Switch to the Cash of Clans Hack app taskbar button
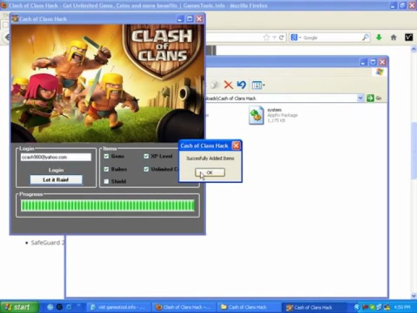This screenshot has width=417, height=313. (x=314, y=307)
